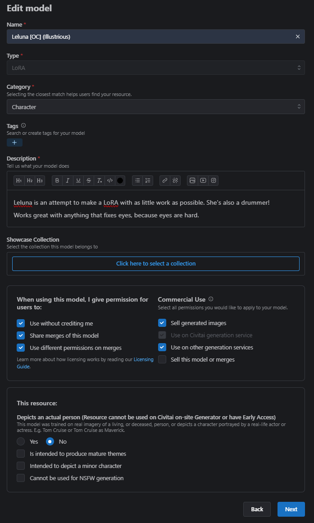Toggle underline formatting
Screen dimensions: 314x523
[78, 180]
